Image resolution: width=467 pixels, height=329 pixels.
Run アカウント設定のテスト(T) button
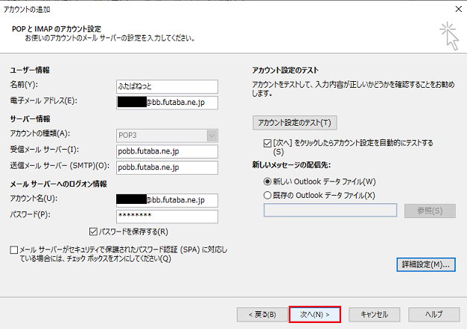tap(294, 123)
